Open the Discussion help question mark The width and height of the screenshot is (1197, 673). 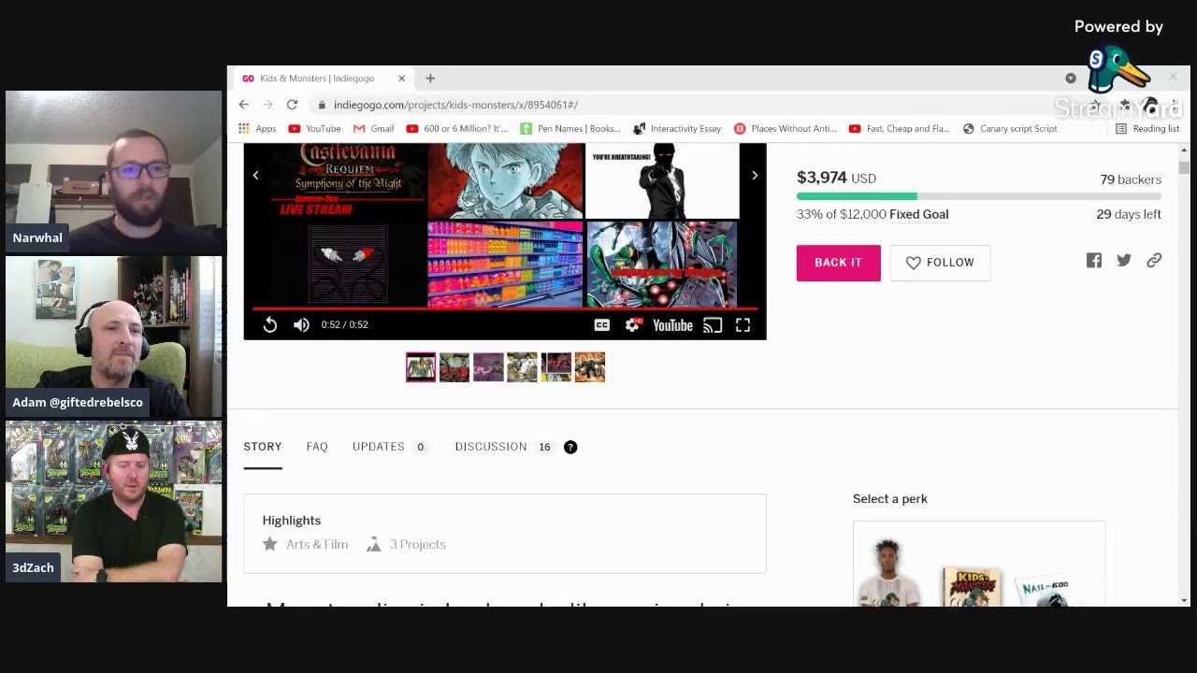point(570,447)
